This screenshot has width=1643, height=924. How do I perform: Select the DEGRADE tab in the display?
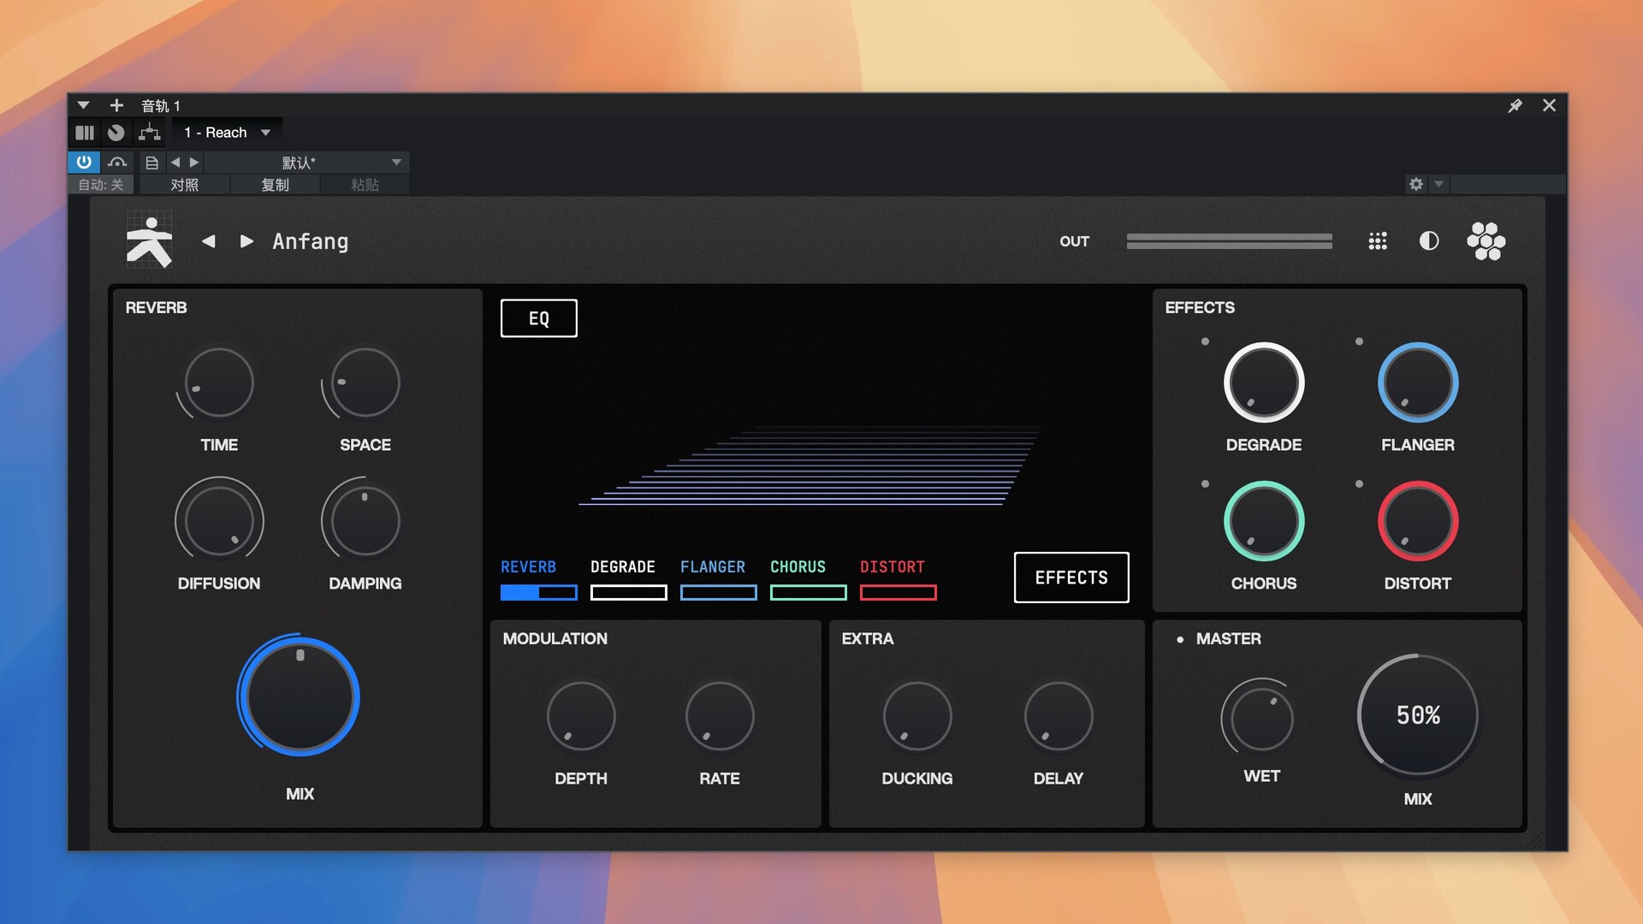tap(628, 579)
